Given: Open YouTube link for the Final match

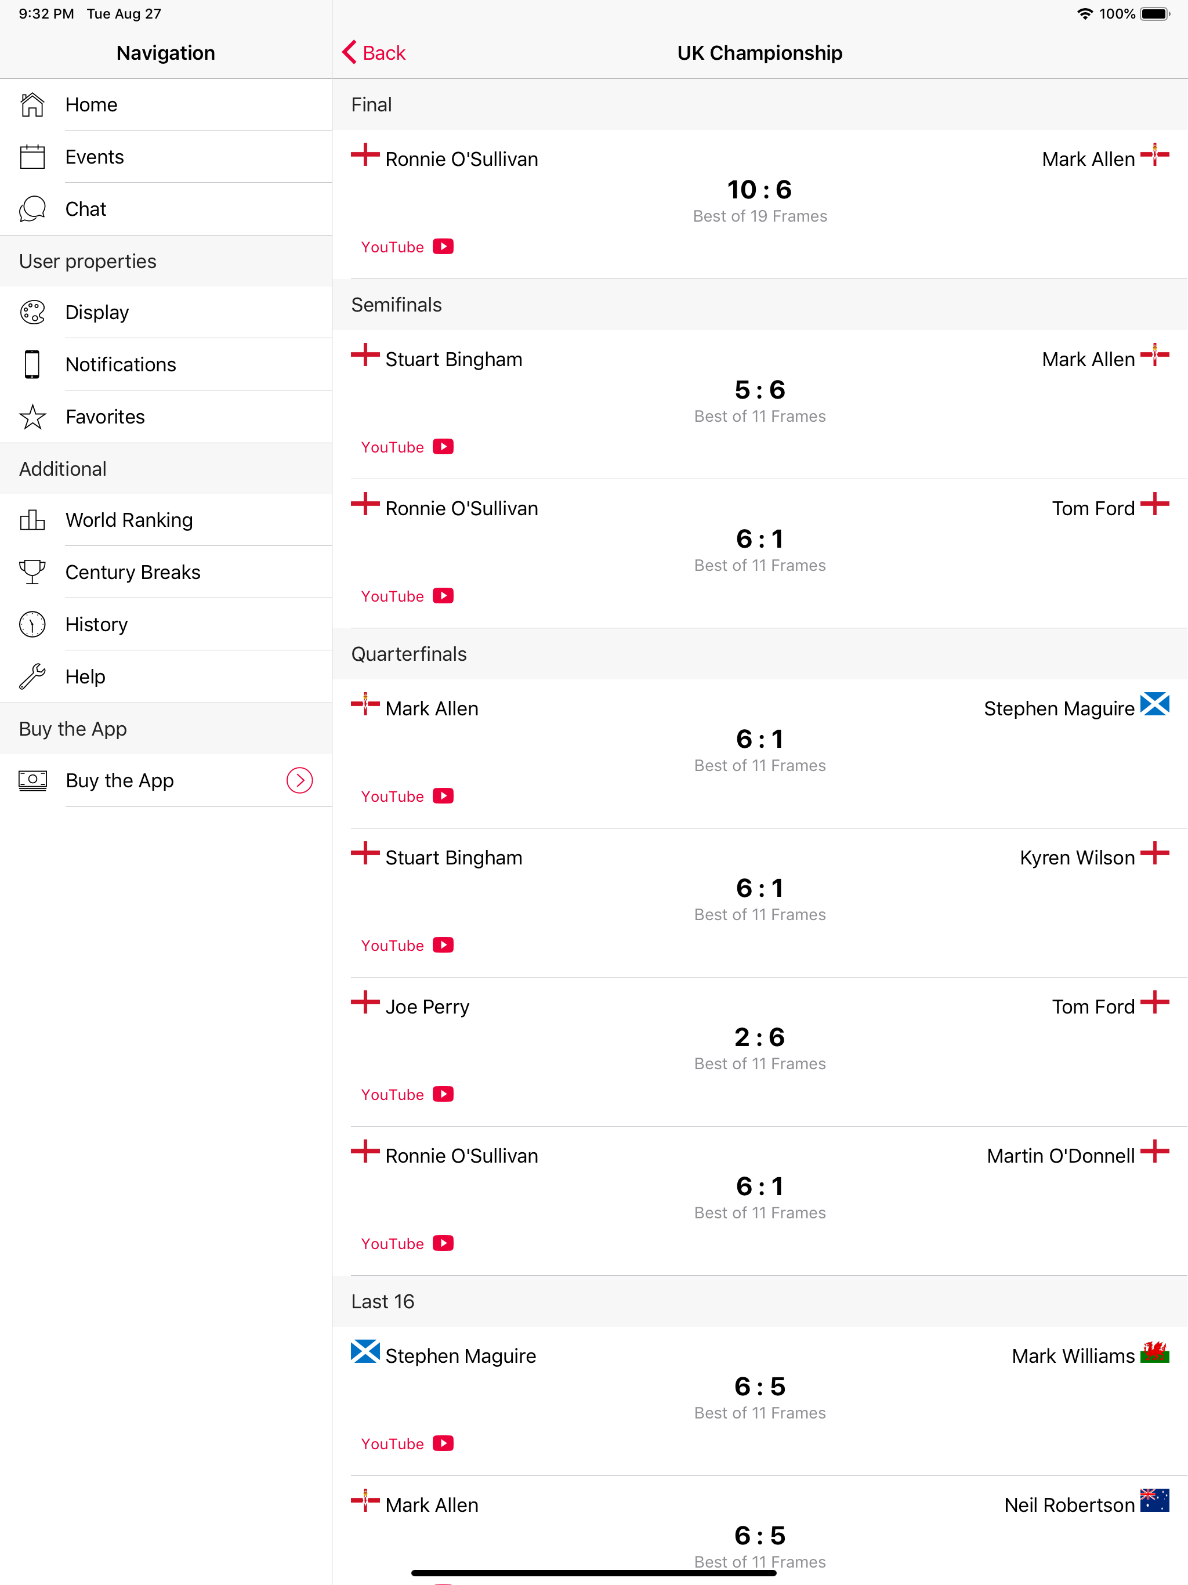Looking at the screenshot, I should [x=407, y=247].
